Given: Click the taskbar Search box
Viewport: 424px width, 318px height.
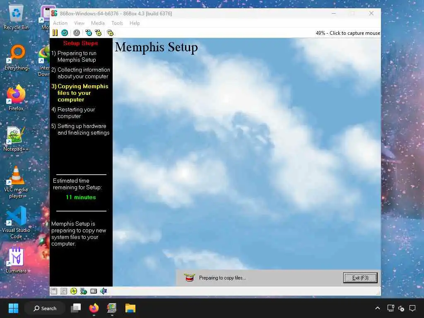Looking at the screenshot, I should [x=45, y=308].
